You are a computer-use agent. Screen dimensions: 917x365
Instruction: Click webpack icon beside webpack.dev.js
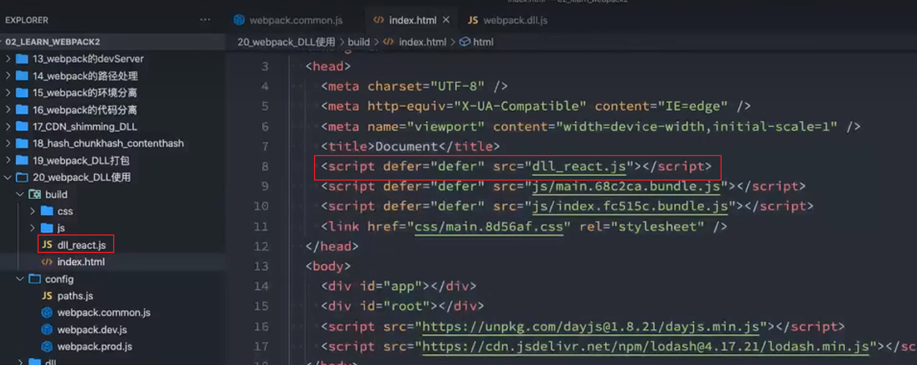click(x=47, y=330)
